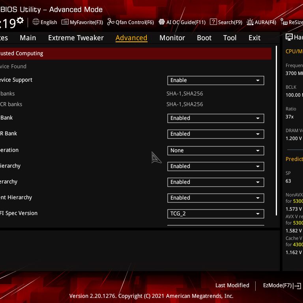Image resolution: width=303 pixels, height=303 pixels.
Task: Click the SP value 63
Action: (288, 181)
